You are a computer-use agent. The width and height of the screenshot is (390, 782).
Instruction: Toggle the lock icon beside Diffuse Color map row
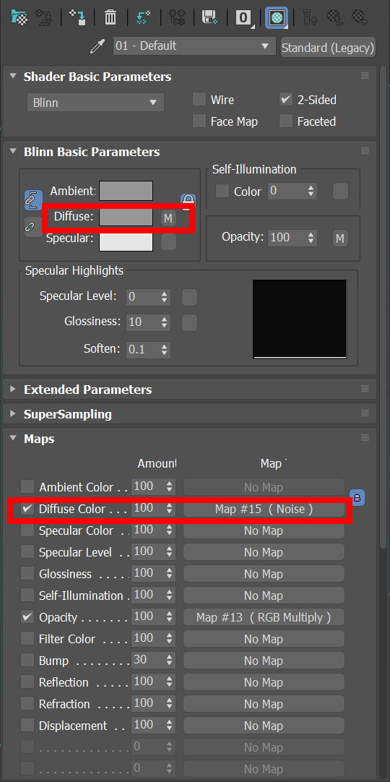357,497
